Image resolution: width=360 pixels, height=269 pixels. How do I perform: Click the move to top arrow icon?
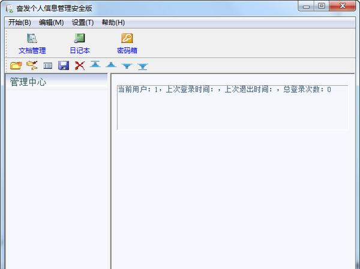tap(95, 64)
